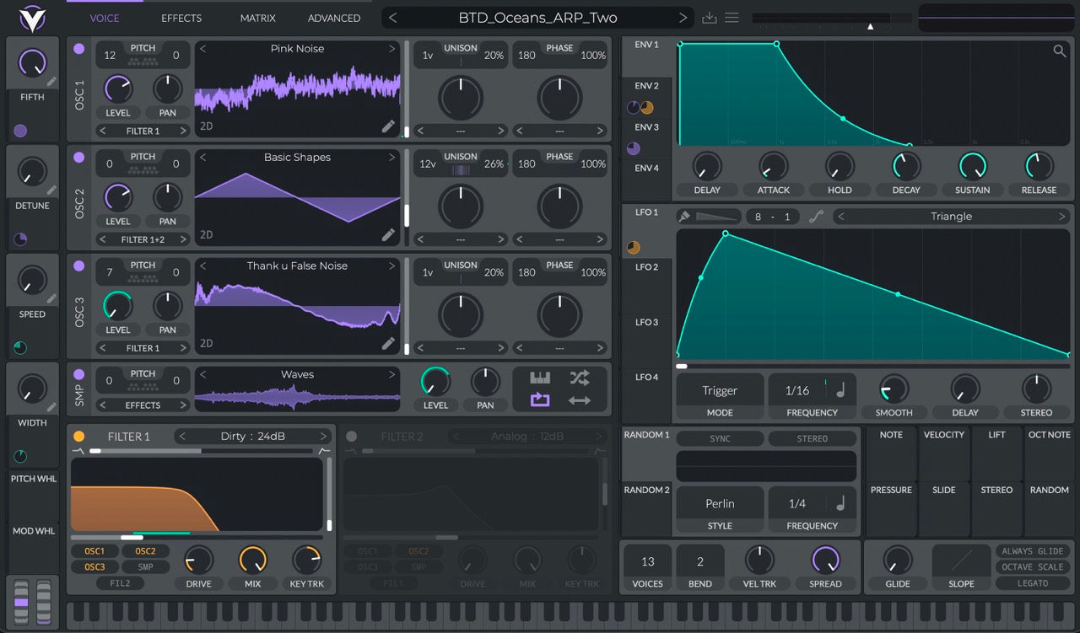Toggle OSC 3 on/off power button
Viewport: 1080px width, 633px height.
click(79, 266)
